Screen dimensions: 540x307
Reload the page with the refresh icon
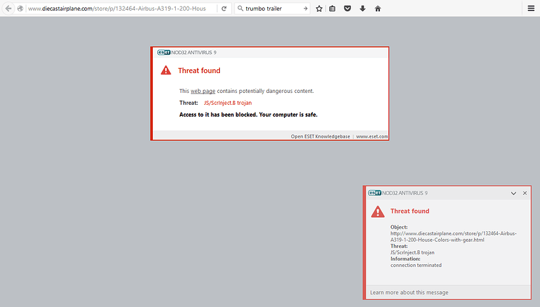coord(224,9)
